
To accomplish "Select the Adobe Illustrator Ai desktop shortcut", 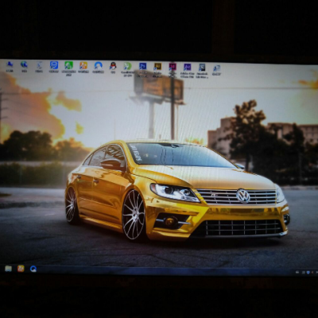I will pyautogui.click(x=157, y=70).
